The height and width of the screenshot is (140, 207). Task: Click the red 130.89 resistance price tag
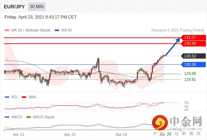[x=193, y=44]
